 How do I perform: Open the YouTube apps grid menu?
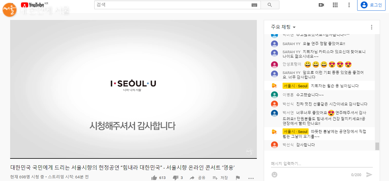[x=335, y=5]
